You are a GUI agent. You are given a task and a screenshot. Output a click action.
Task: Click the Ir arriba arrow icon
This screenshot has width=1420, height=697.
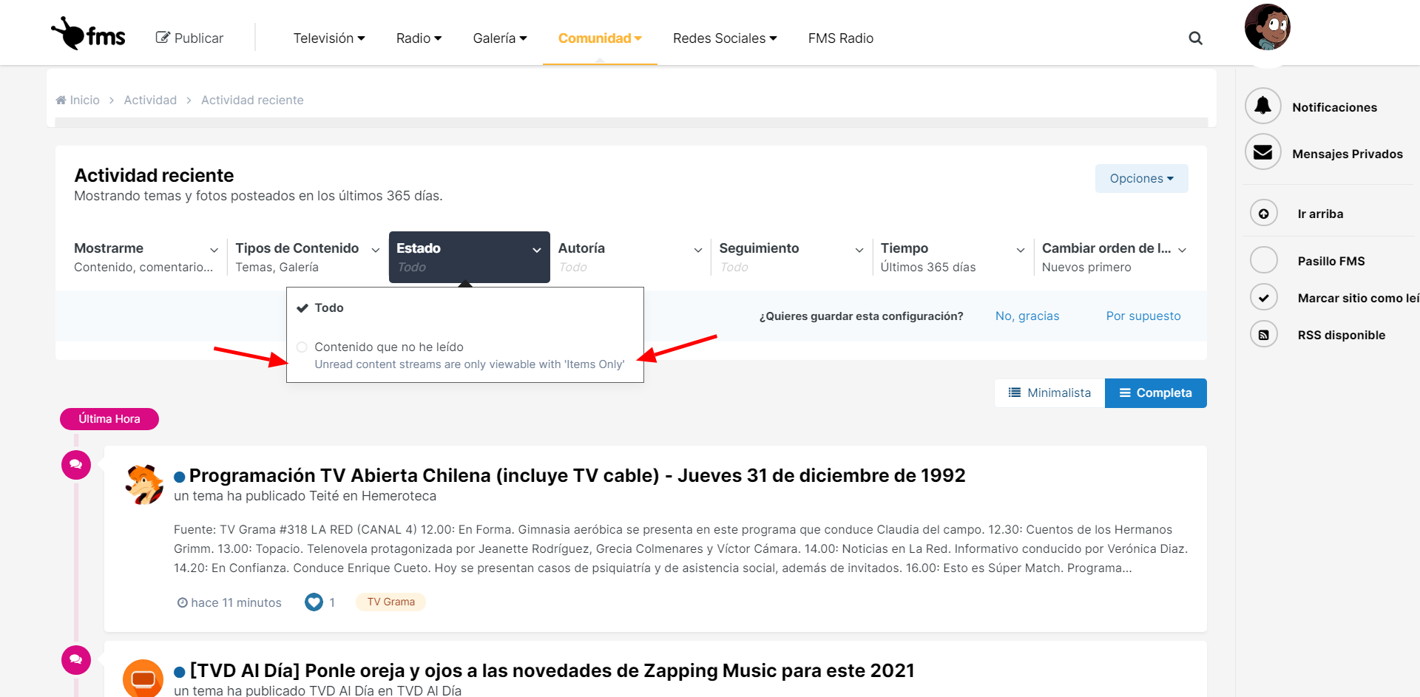click(1264, 214)
